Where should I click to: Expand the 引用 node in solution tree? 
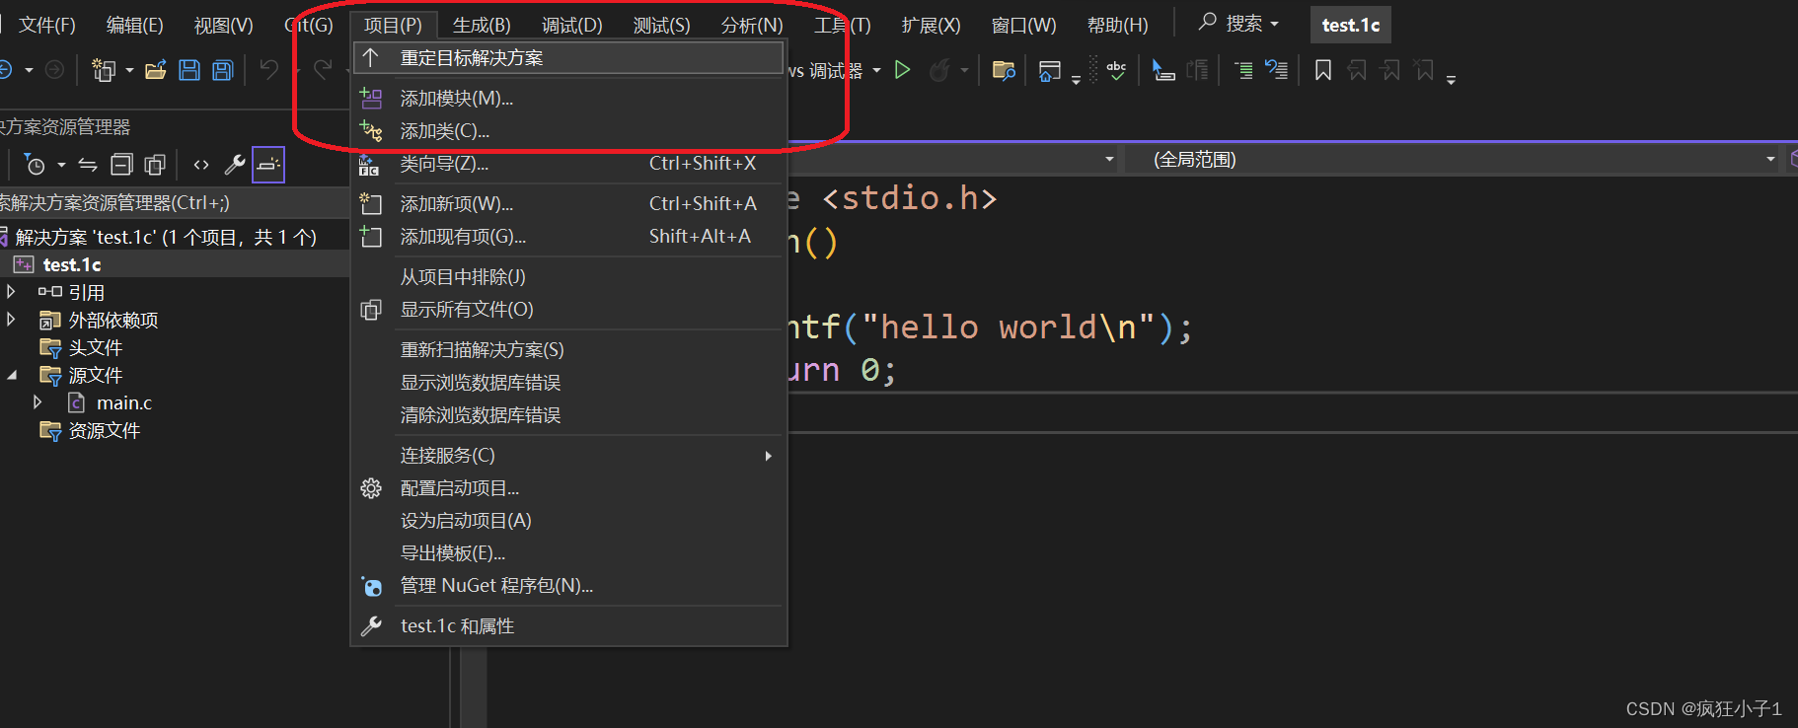tap(11, 292)
